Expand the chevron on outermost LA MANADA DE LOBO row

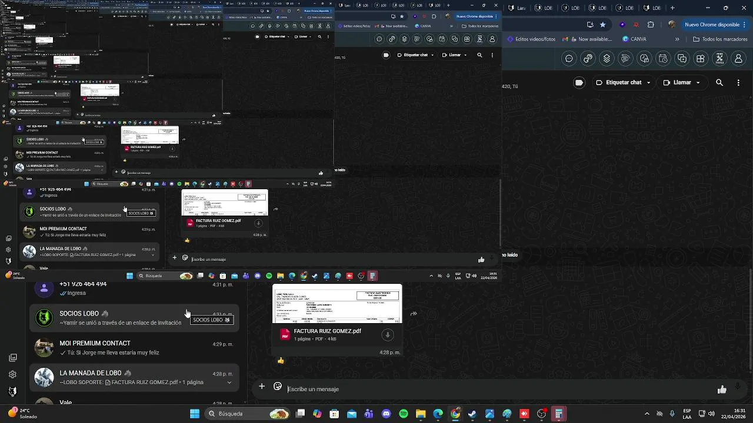coord(229,382)
